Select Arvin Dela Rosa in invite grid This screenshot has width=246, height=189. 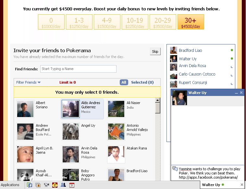pos(82,154)
